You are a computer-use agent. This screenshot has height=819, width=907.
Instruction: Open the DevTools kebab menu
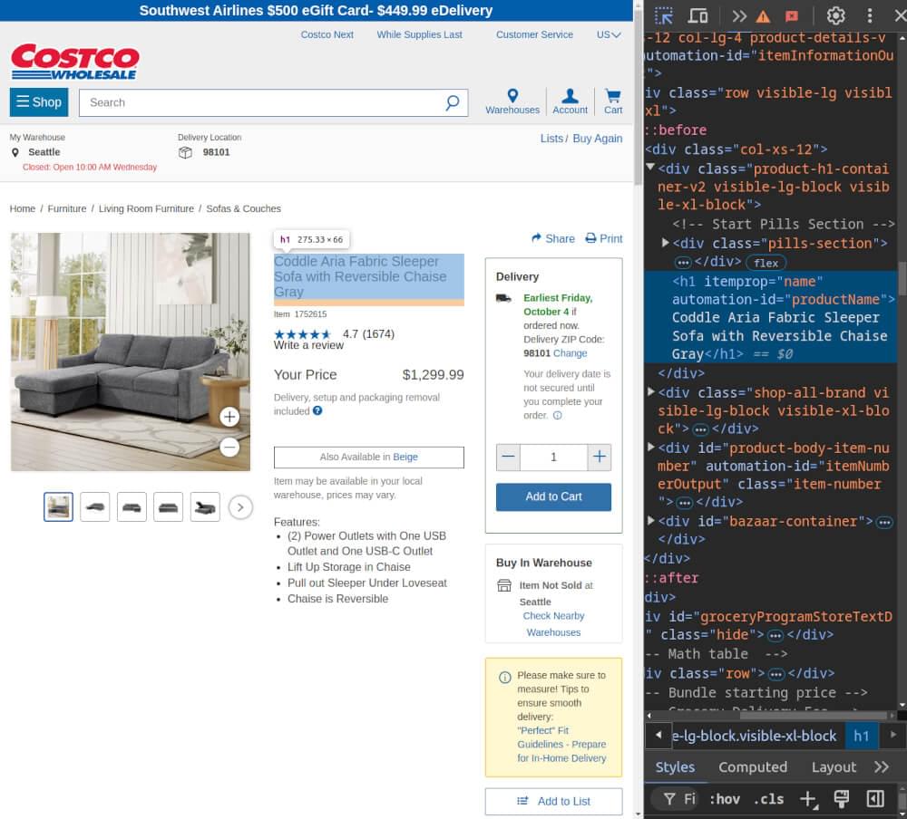click(869, 15)
